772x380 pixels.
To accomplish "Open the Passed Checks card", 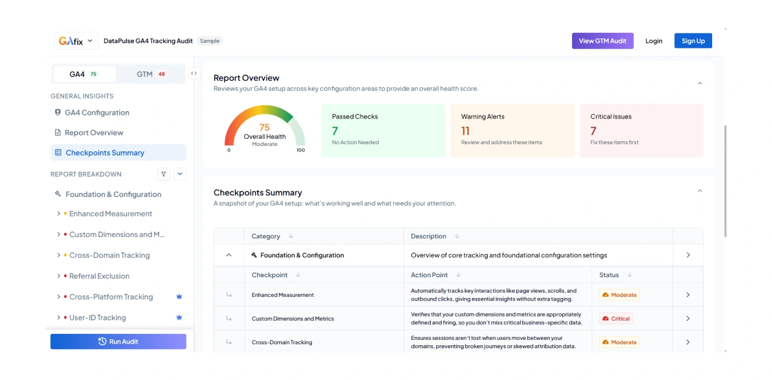I will click(x=383, y=130).
